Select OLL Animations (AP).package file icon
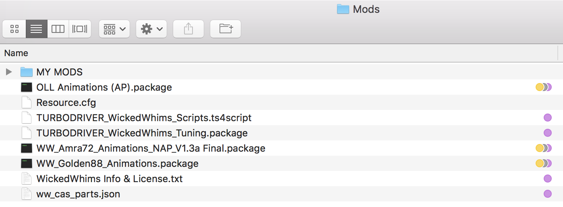Viewport: 563px width, 207px height. pos(27,87)
